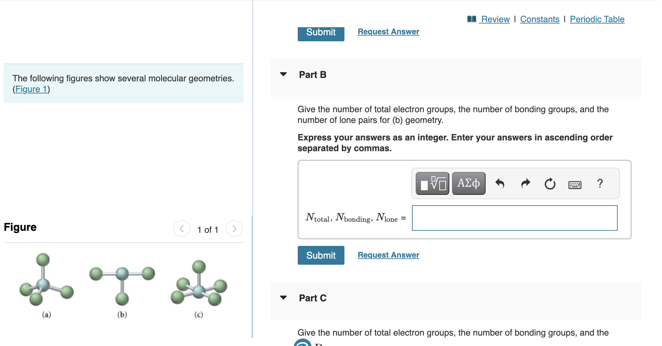Select the Greek symbols ΑΣΦ icon
The width and height of the screenshot is (662, 346).
coord(468,183)
